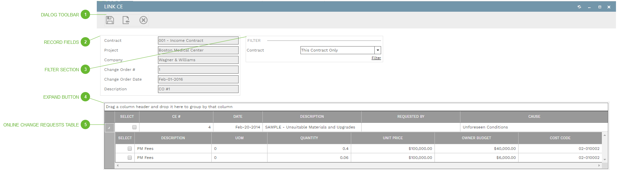Collapse the expanded row for CE # 4
This screenshot has height=178, width=617.
point(109,127)
